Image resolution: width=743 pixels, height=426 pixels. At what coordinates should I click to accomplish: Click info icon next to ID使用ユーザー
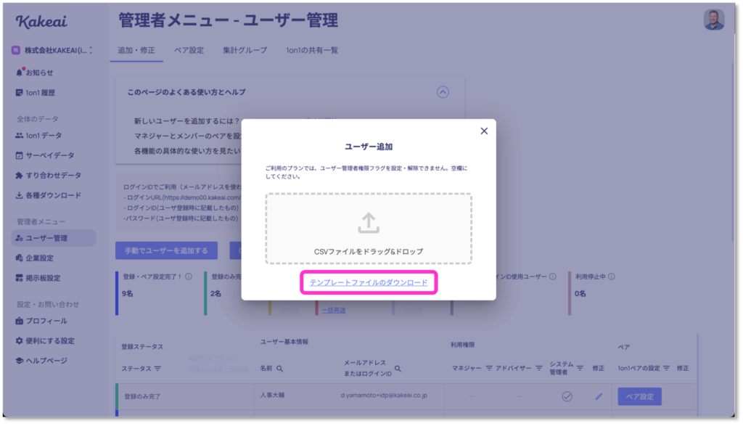[552, 277]
